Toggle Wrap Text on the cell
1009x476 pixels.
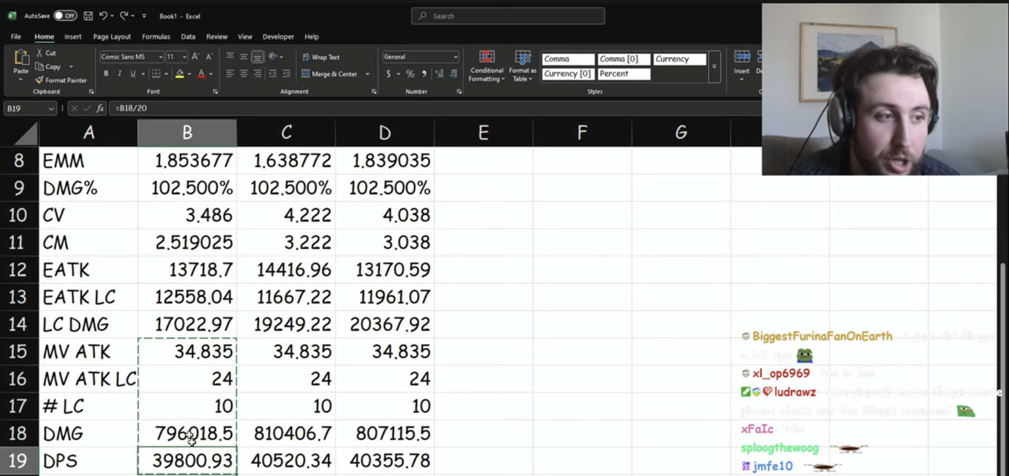point(321,57)
